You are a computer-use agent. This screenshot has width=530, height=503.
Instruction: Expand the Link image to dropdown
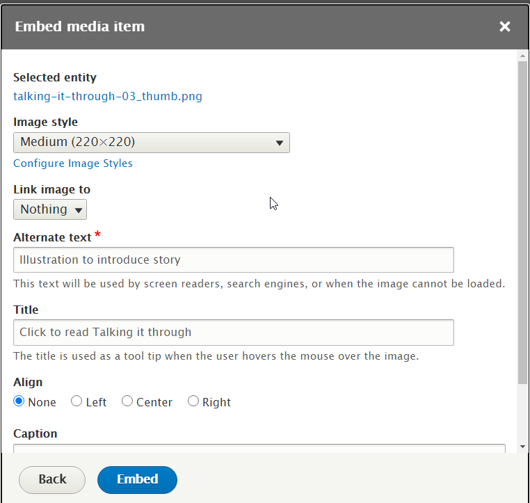click(50, 209)
